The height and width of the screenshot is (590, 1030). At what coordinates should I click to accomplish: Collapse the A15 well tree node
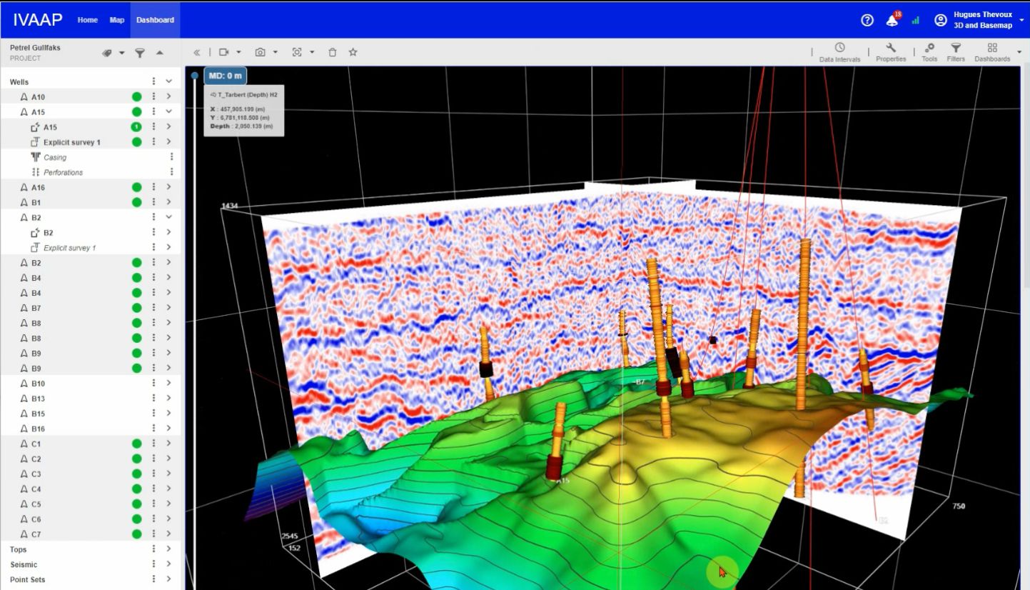tap(169, 112)
